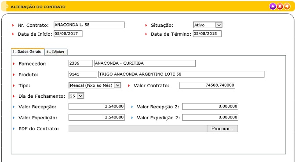Click the purple triangle icon in header
Image resolution: width=295 pixels, height=162 pixels.
pyautogui.click(x=273, y=7)
